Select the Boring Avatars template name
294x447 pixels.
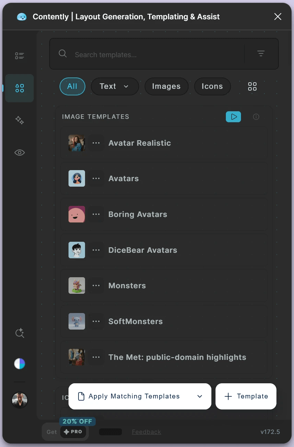[x=138, y=214]
